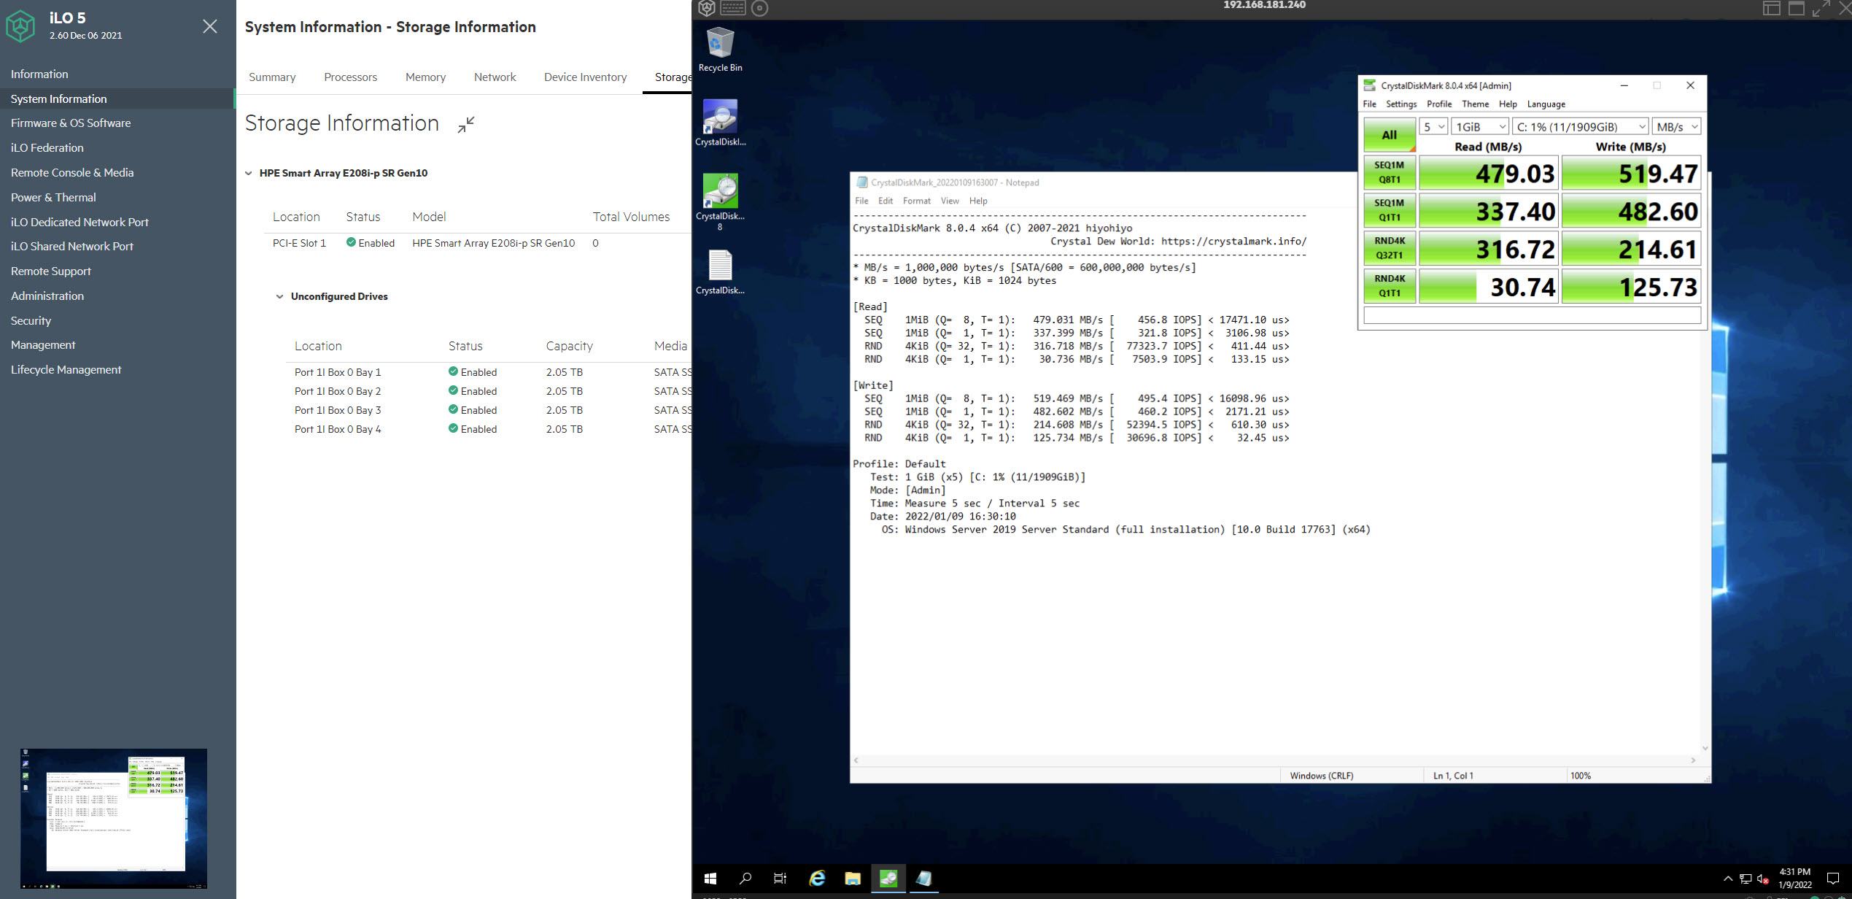This screenshot has width=1852, height=899.
Task: Switch remote console to docked layout icon
Action: point(1772,8)
